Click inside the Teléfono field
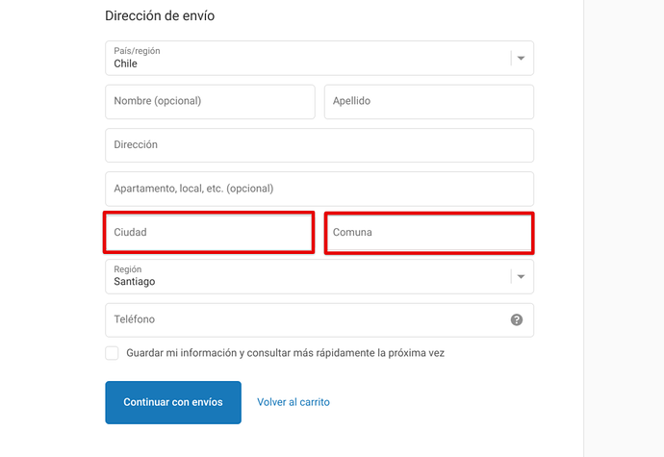The height and width of the screenshot is (457, 664). point(306,319)
